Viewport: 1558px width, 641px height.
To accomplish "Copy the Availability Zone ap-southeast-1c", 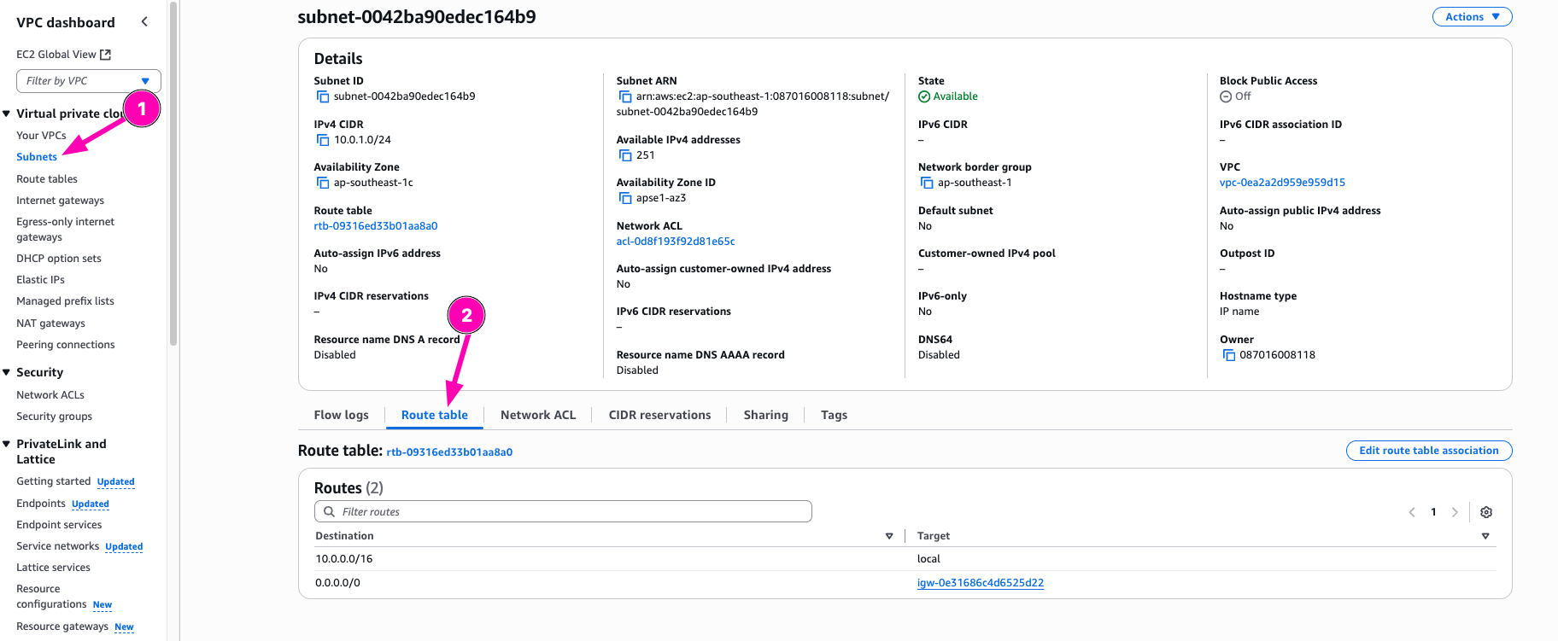I will click(323, 183).
